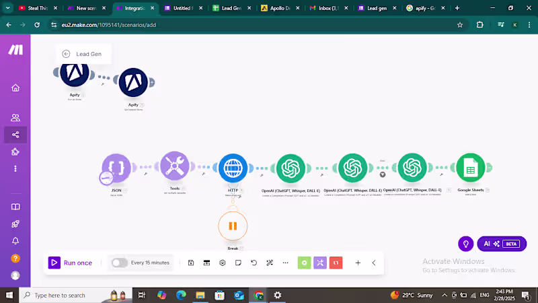The height and width of the screenshot is (303, 538).
Task: Click auto-align magic wand
Action: click(x=270, y=263)
